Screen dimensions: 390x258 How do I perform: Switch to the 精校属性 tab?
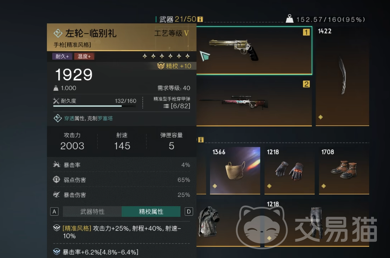click(x=151, y=212)
